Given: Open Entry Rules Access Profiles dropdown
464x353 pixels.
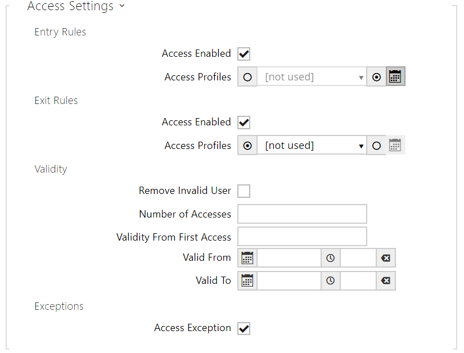Looking at the screenshot, I should tap(312, 77).
